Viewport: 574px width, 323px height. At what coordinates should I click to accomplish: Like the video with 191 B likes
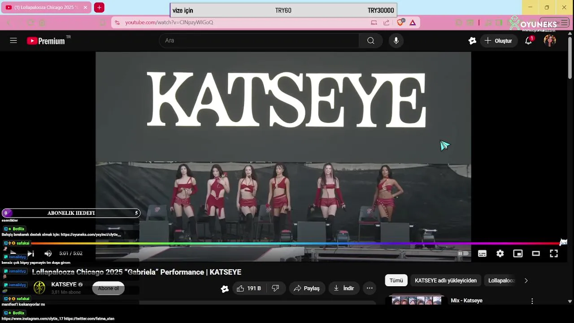[x=249, y=288]
